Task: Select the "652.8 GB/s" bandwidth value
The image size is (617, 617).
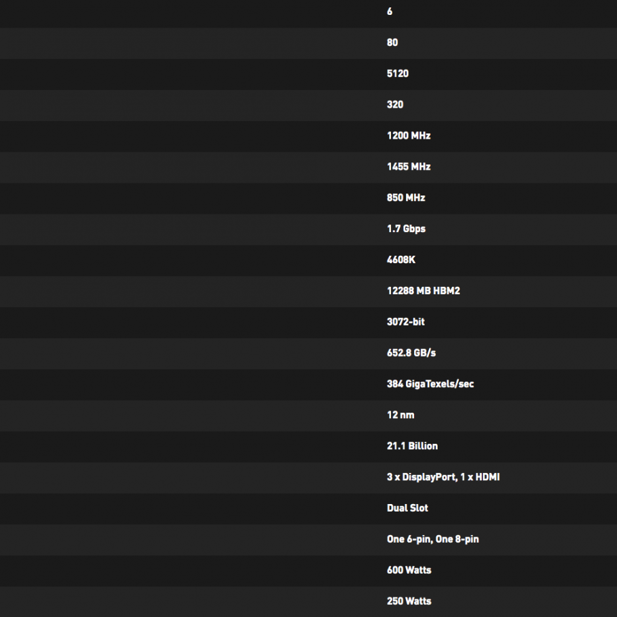Action: [x=411, y=353]
